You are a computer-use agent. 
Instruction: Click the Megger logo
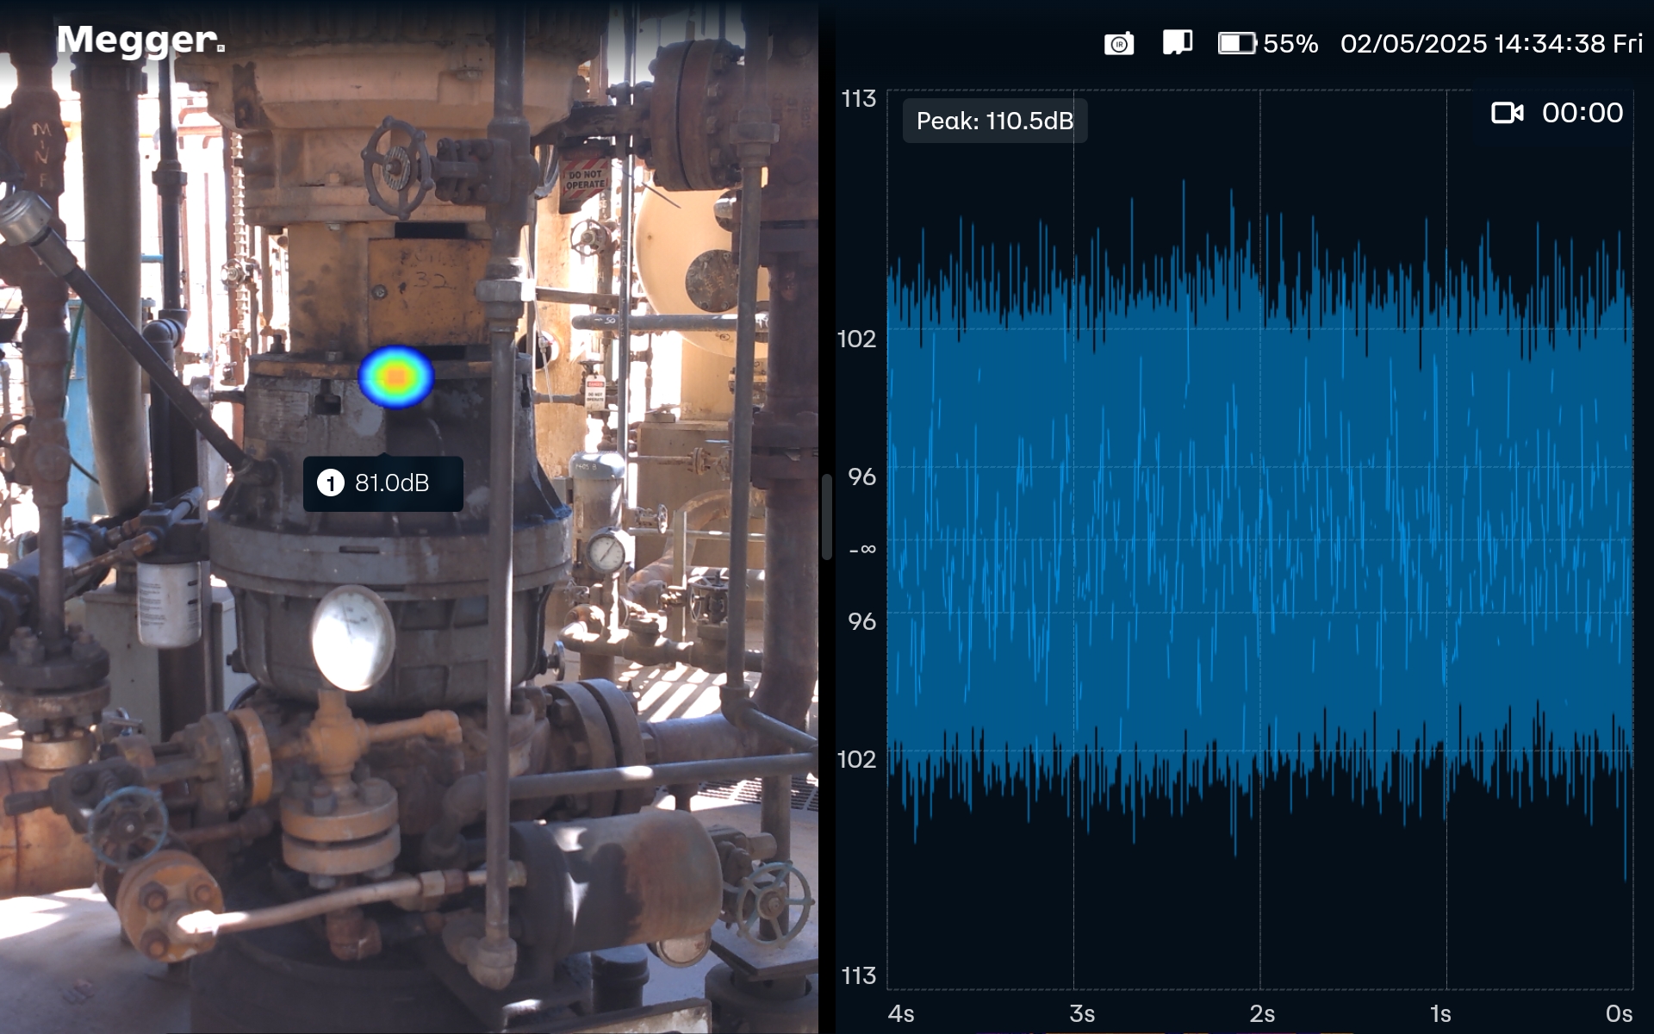[x=140, y=40]
